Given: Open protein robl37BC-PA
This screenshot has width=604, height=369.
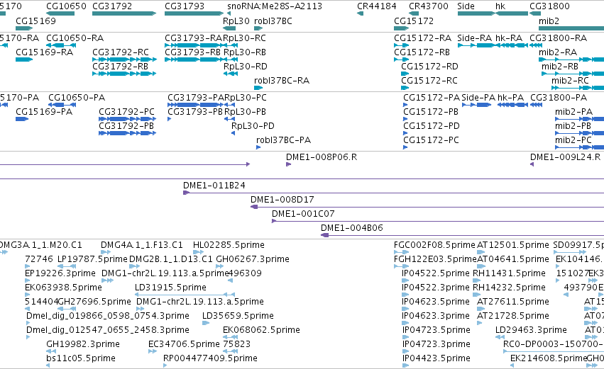Looking at the screenshot, I should pos(283,140).
